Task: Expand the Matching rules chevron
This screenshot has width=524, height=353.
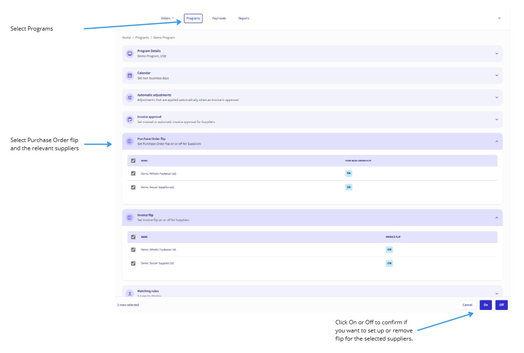Action: tap(497, 294)
